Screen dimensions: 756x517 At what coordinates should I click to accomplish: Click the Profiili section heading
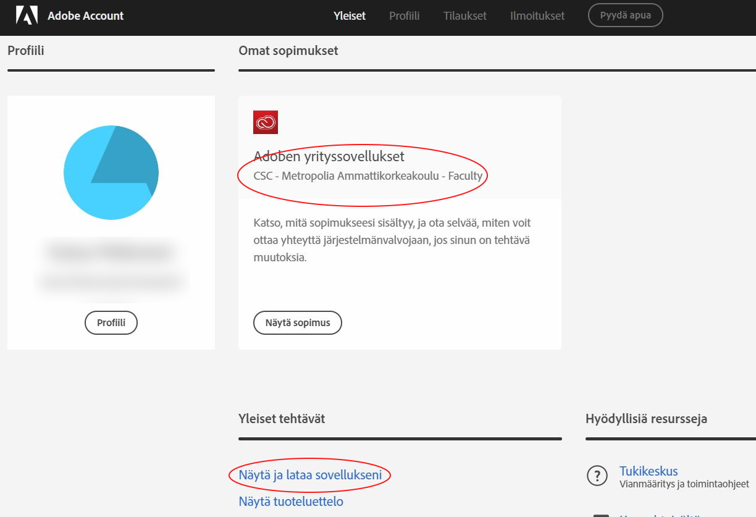click(26, 51)
